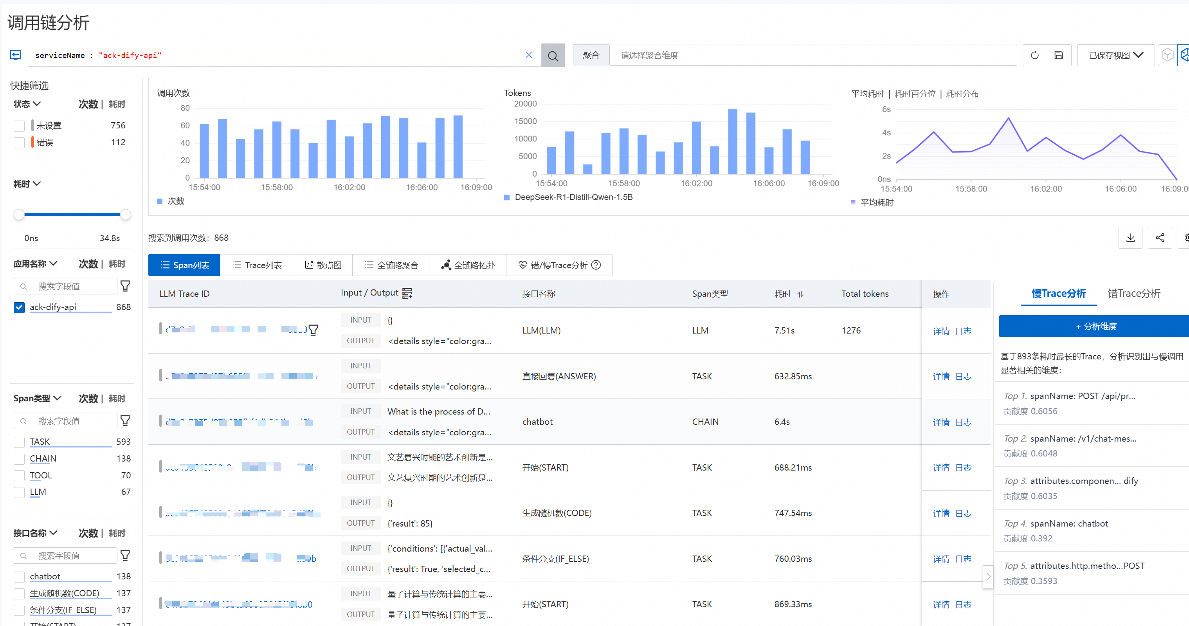The image size is (1189, 626).
Task: Open Top 4. spanName: chatbot entry
Action: click(1092, 530)
